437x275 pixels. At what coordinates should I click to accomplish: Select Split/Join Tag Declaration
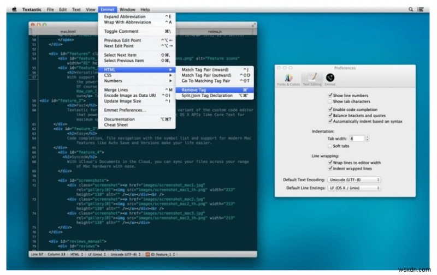tap(215, 95)
